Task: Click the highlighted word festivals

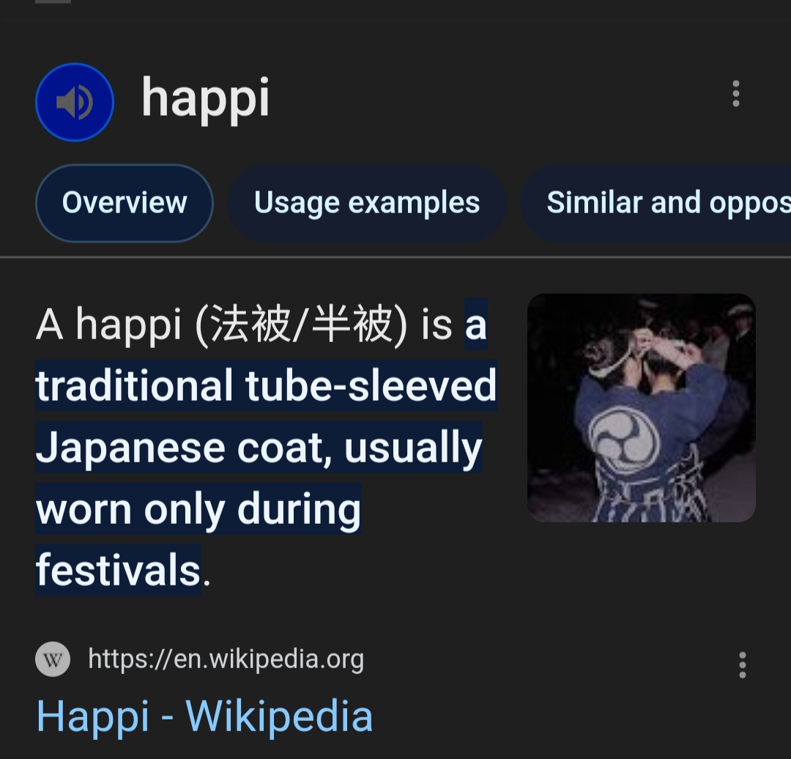Action: tap(119, 570)
